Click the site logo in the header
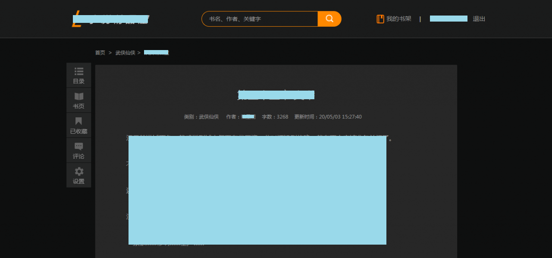The width and height of the screenshot is (552, 258). pyautogui.click(x=110, y=19)
